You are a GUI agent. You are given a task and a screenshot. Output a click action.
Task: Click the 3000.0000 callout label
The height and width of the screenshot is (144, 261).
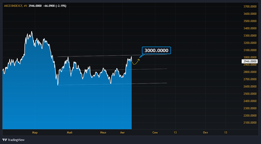click(x=156, y=50)
